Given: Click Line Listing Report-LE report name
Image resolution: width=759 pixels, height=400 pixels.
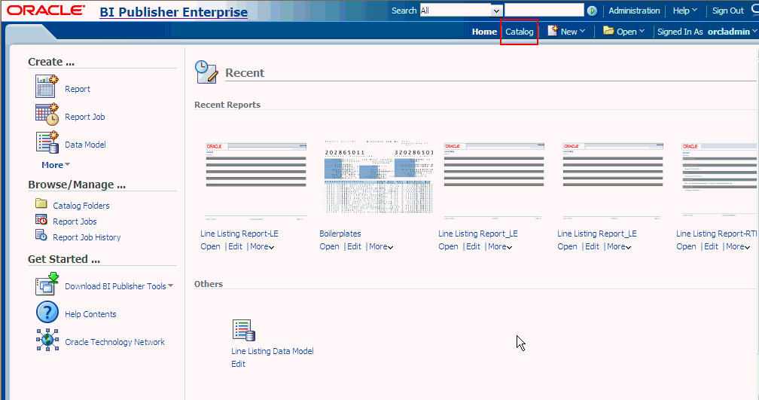Looking at the screenshot, I should coord(239,234).
